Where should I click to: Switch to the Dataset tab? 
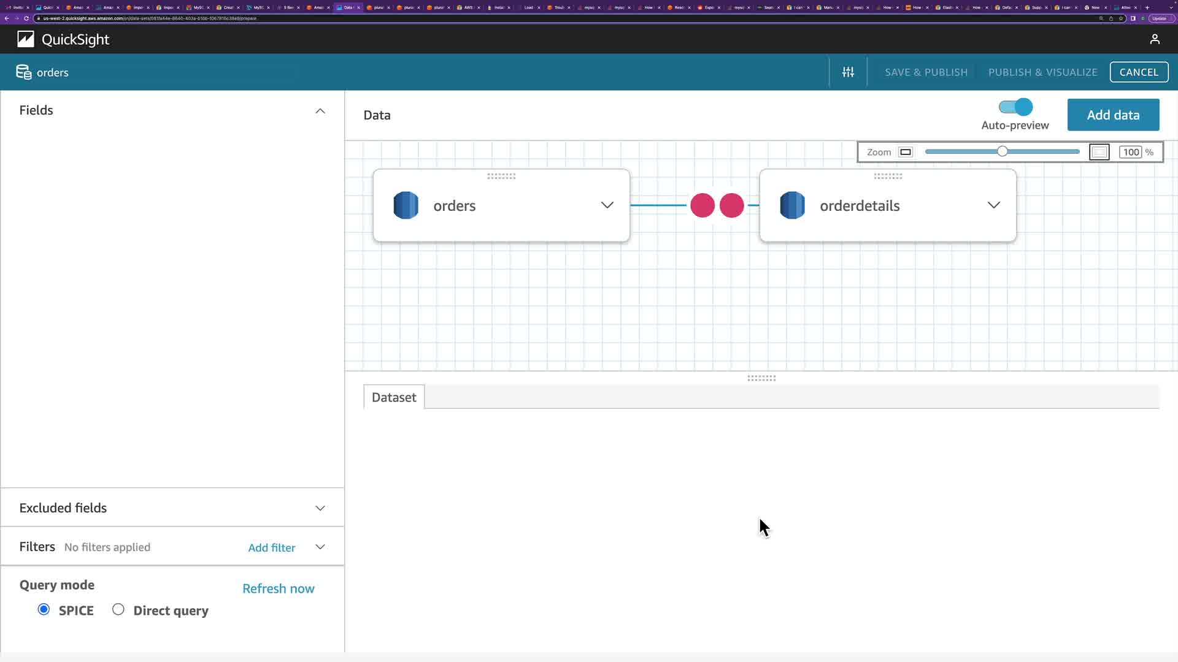(394, 397)
